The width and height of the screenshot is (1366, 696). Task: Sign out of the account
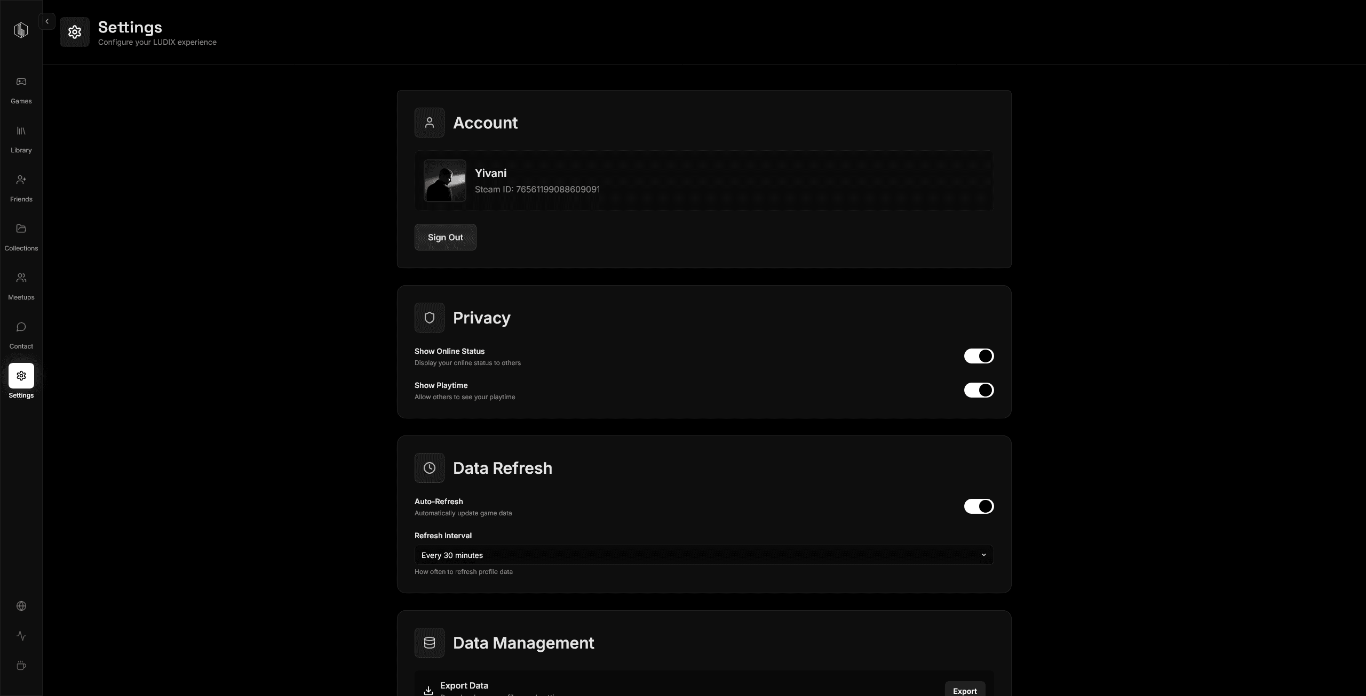(x=445, y=237)
